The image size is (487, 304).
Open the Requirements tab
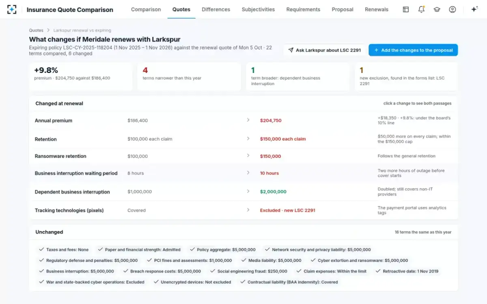coord(303,9)
